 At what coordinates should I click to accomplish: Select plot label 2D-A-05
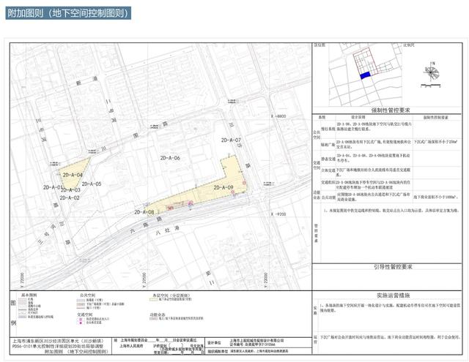point(92,184)
